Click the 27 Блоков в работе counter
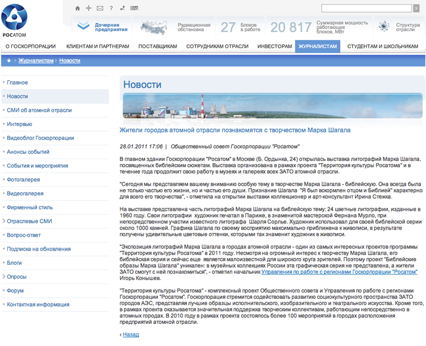This screenshot has height=346, width=426. click(x=240, y=27)
